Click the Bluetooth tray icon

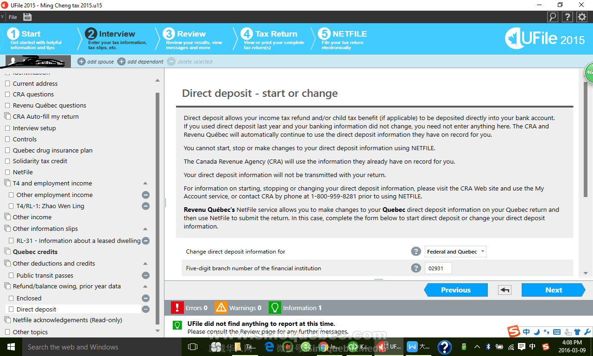[488, 347]
